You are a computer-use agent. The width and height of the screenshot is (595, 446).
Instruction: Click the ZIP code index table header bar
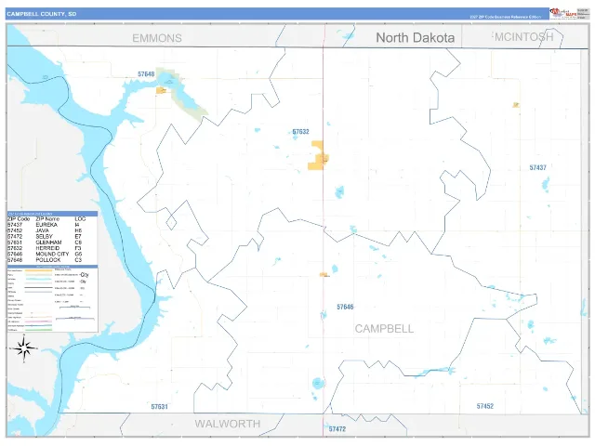(x=52, y=214)
